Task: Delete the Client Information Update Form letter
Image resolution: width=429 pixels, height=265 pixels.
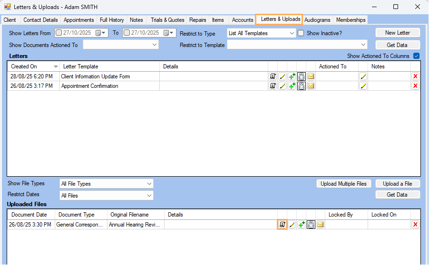Action: (415, 76)
